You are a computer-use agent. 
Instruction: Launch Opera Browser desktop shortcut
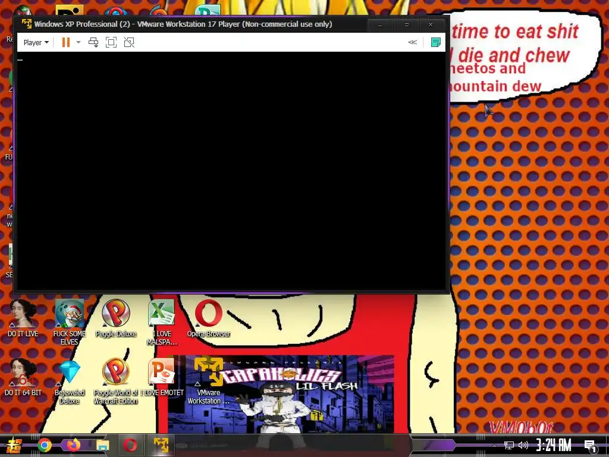[209, 318]
